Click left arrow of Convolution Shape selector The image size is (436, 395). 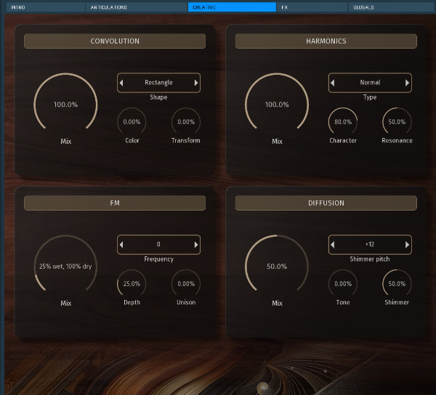122,83
